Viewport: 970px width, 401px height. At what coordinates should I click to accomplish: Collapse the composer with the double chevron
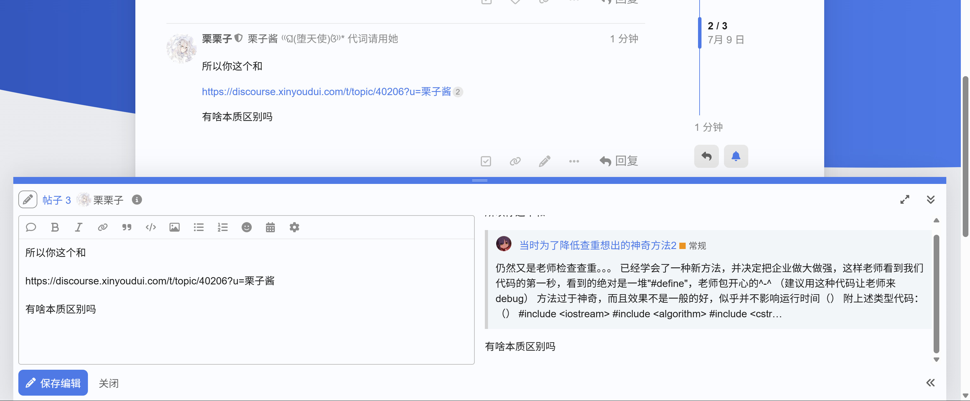pyautogui.click(x=930, y=199)
